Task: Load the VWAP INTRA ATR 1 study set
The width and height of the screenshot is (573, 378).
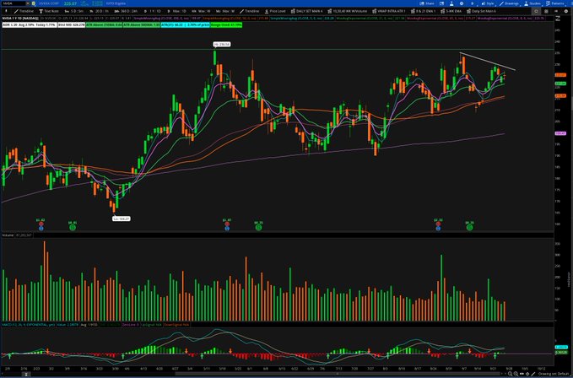Action: click(389, 11)
